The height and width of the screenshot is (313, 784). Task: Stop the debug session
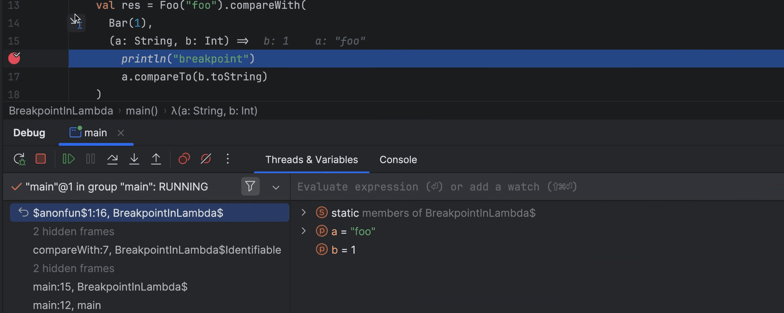tap(41, 159)
